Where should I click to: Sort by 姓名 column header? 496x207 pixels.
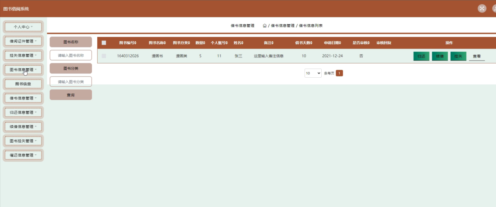coord(238,43)
